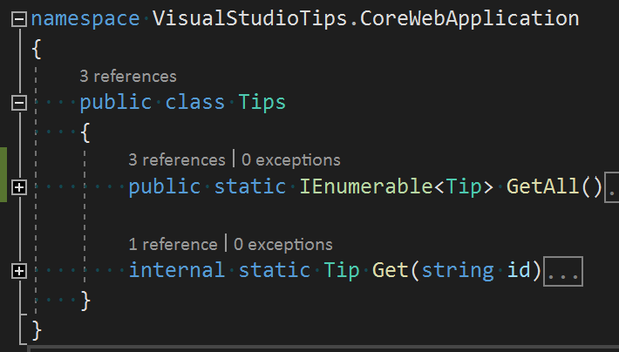Expand the GetAll() method body
This screenshot has width=619, height=352.
19,187
